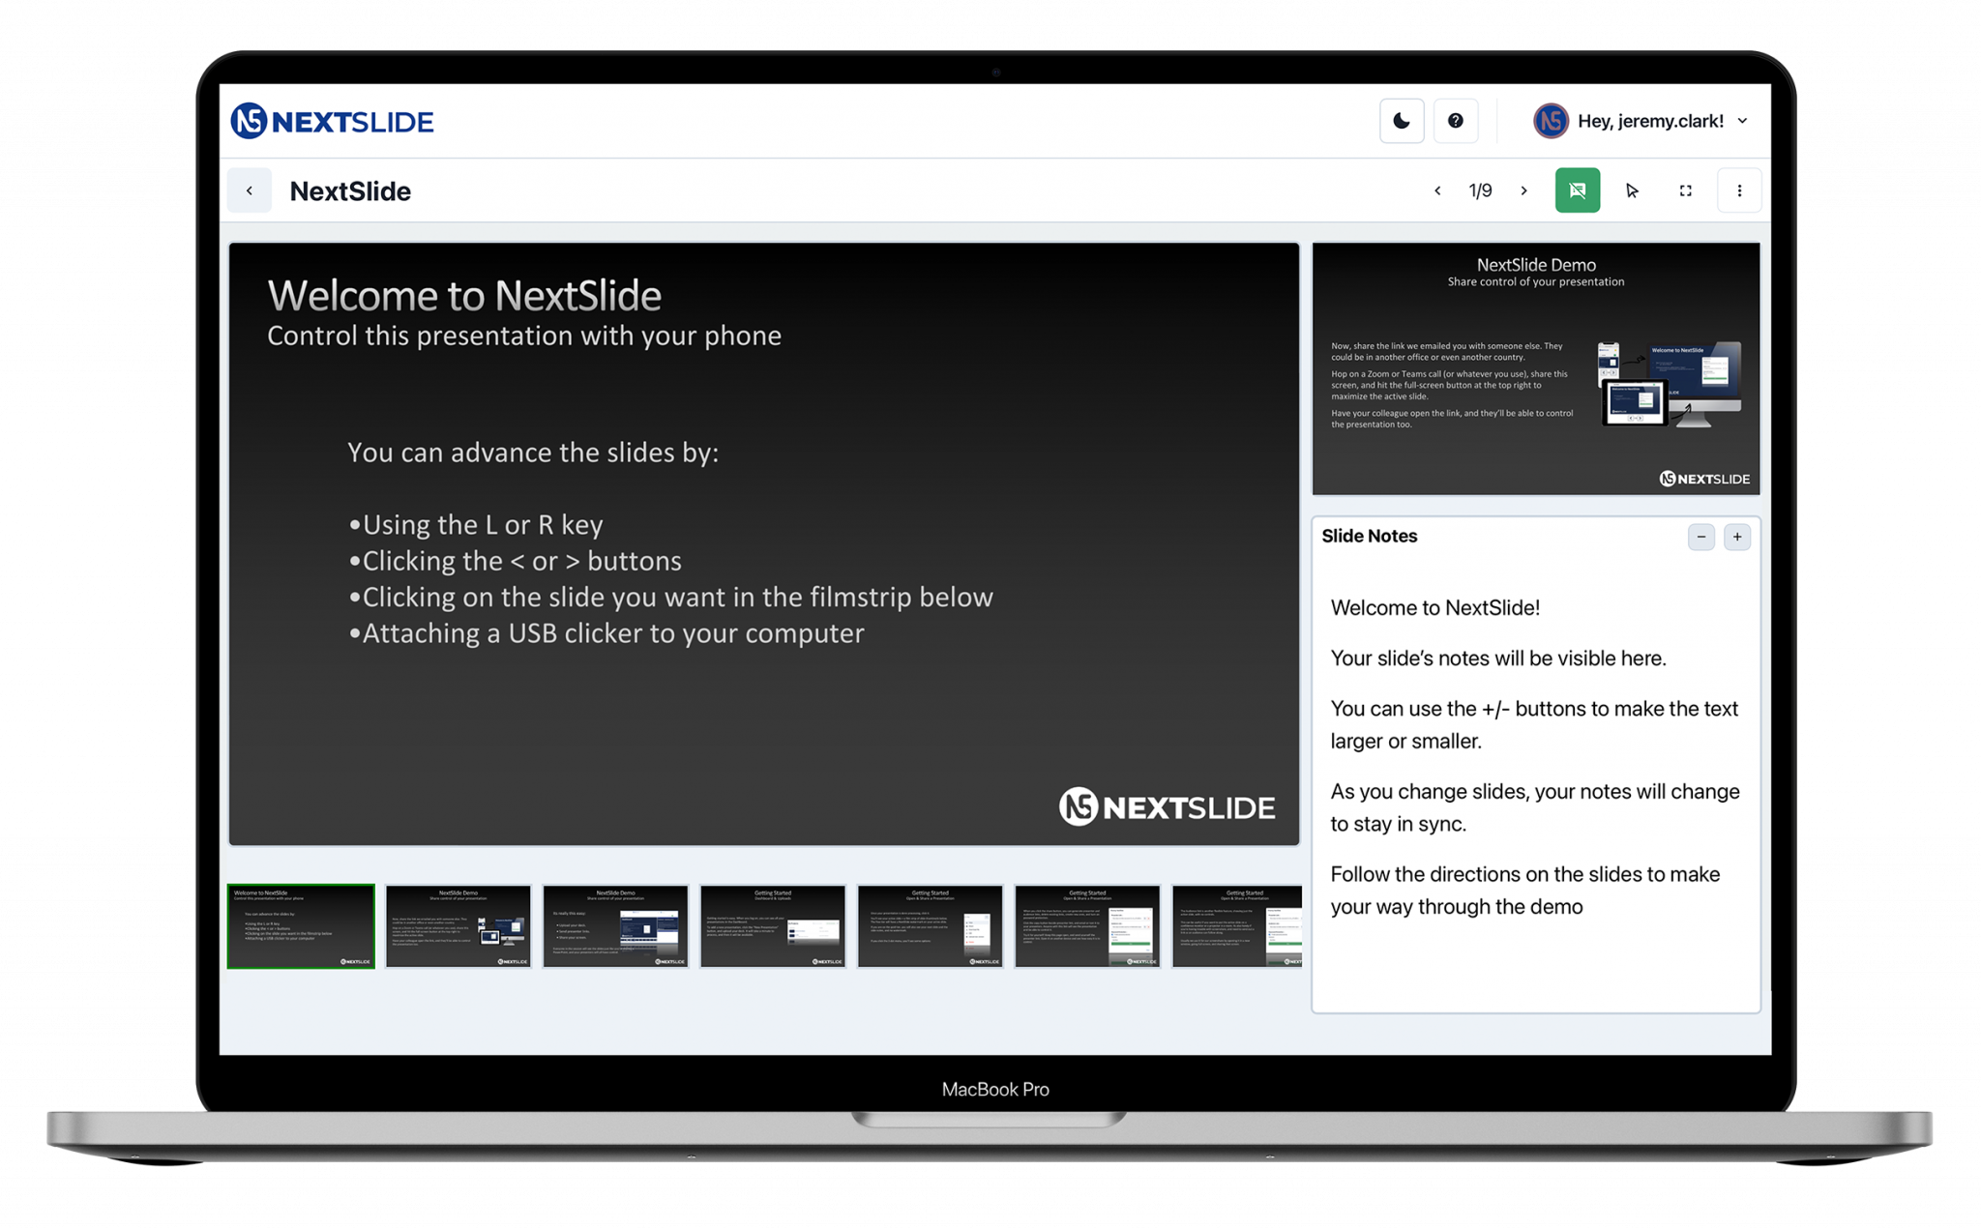The width and height of the screenshot is (1981, 1229).
Task: Toggle dark mode with the moon icon
Action: tap(1402, 121)
